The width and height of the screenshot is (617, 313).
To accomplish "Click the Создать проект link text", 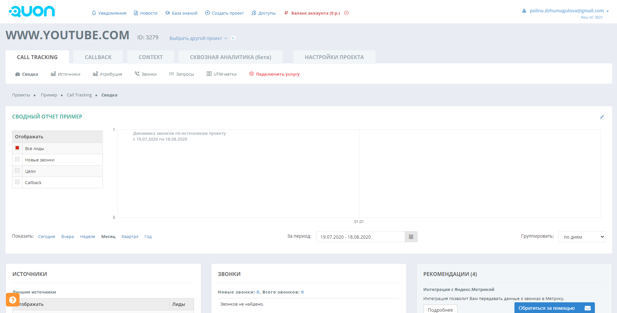I will [228, 13].
